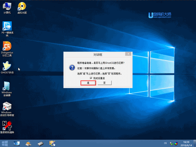Open Windows 启动引导修复 shortcut
The height and width of the screenshot is (147, 196).
pyautogui.click(x=7, y=109)
